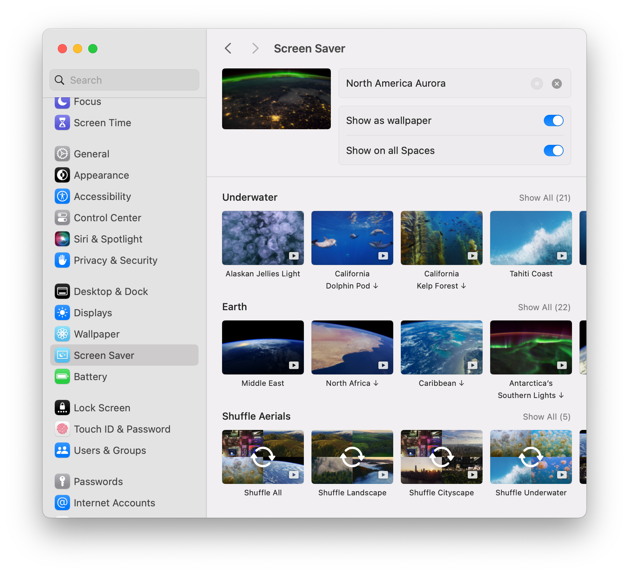This screenshot has height=574, width=629.
Task: Open Desktop & Dock settings pane
Action: coord(111,292)
